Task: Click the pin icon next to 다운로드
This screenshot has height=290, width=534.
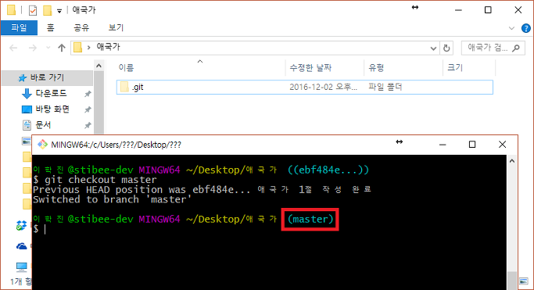Action: pyautogui.click(x=88, y=94)
